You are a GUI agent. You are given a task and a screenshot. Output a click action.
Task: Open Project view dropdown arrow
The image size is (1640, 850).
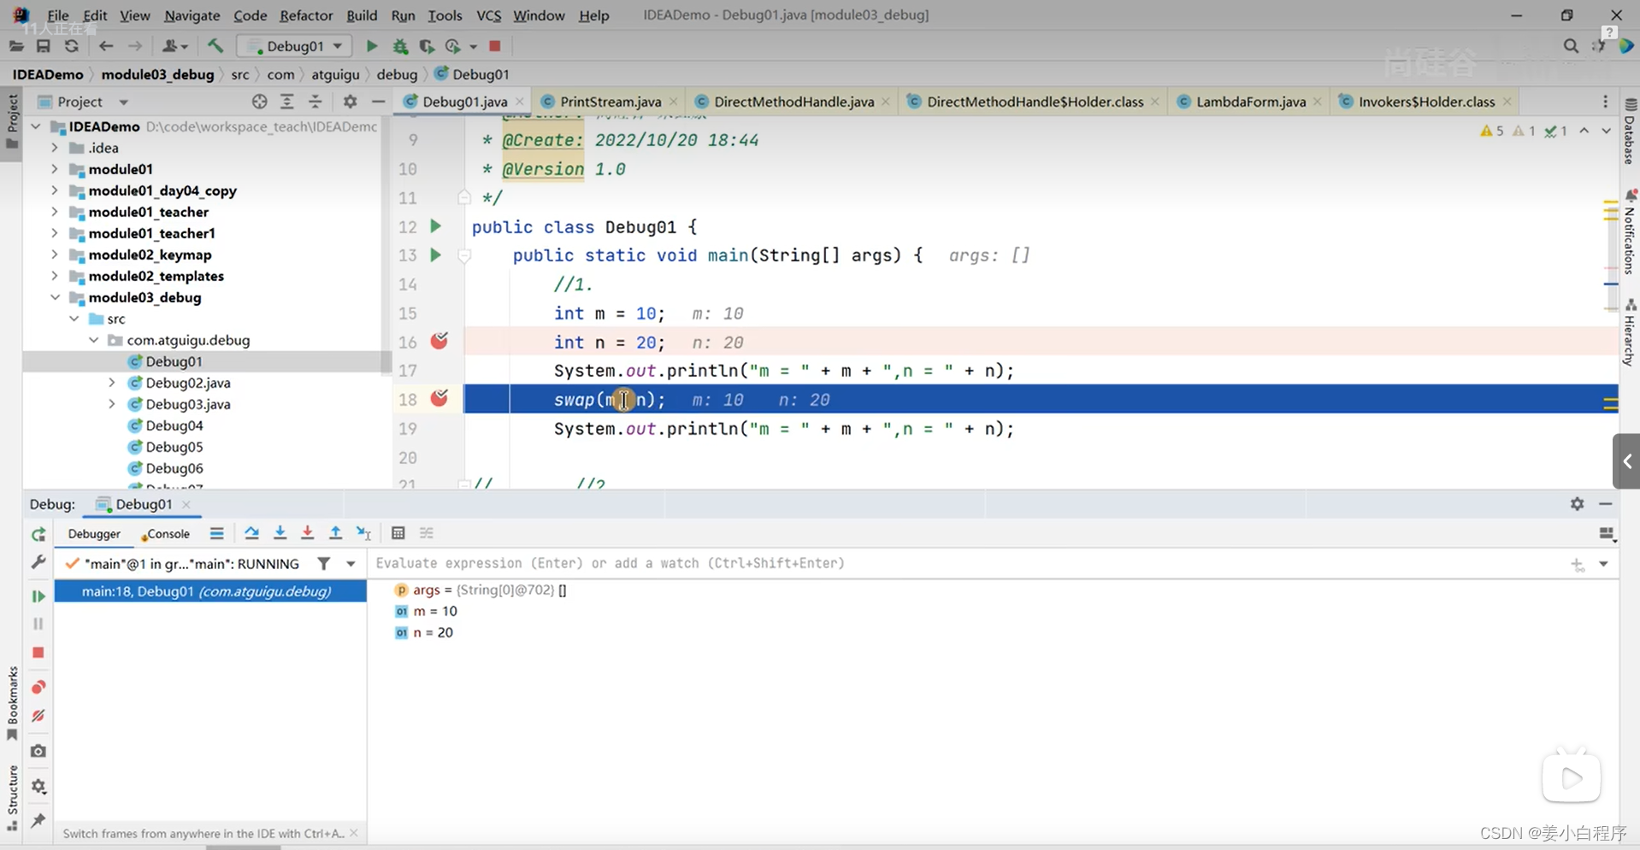[123, 103]
